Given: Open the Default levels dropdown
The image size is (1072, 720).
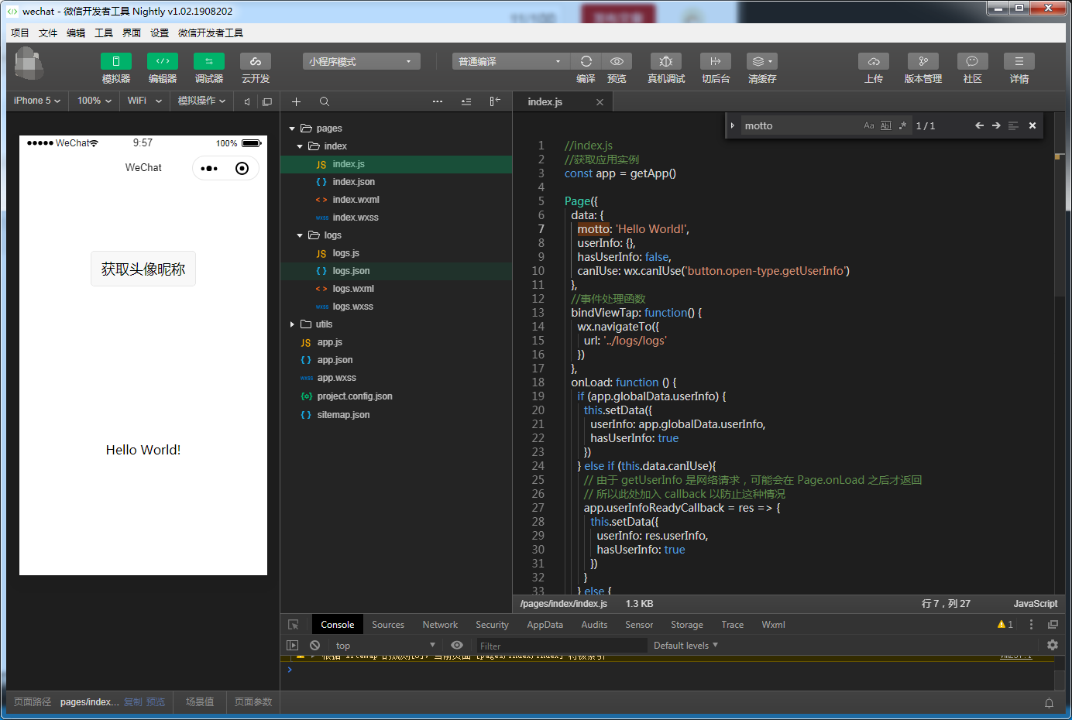Looking at the screenshot, I should [x=685, y=645].
